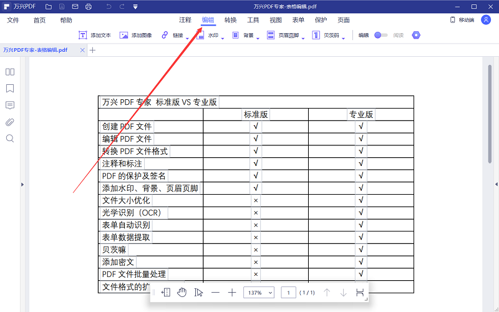Save the document using the floppy icon
Screen dimensions: 499x312
tap(62, 7)
